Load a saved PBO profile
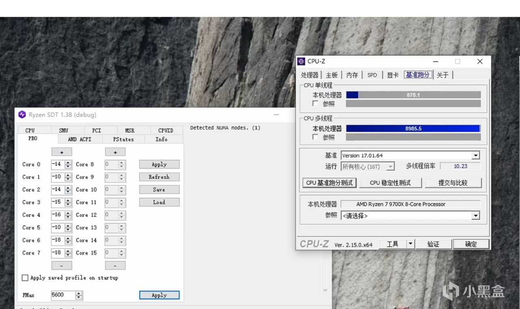The image size is (520, 309). click(x=159, y=202)
